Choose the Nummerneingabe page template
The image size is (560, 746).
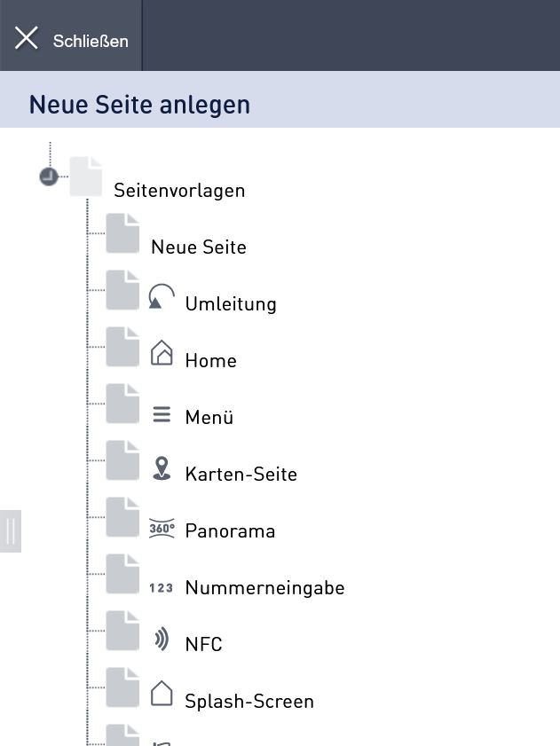(x=264, y=587)
